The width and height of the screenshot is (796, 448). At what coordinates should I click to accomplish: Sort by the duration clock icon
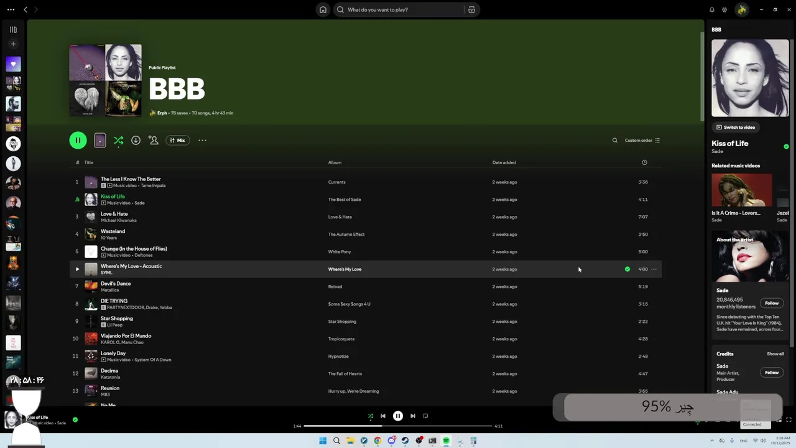(x=644, y=162)
